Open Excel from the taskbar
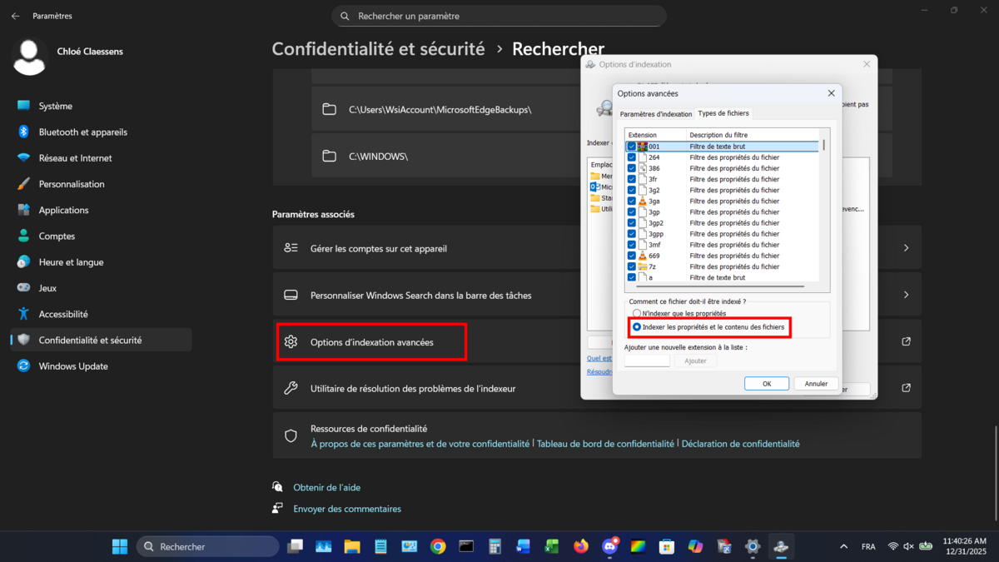999x562 pixels. pos(551,546)
